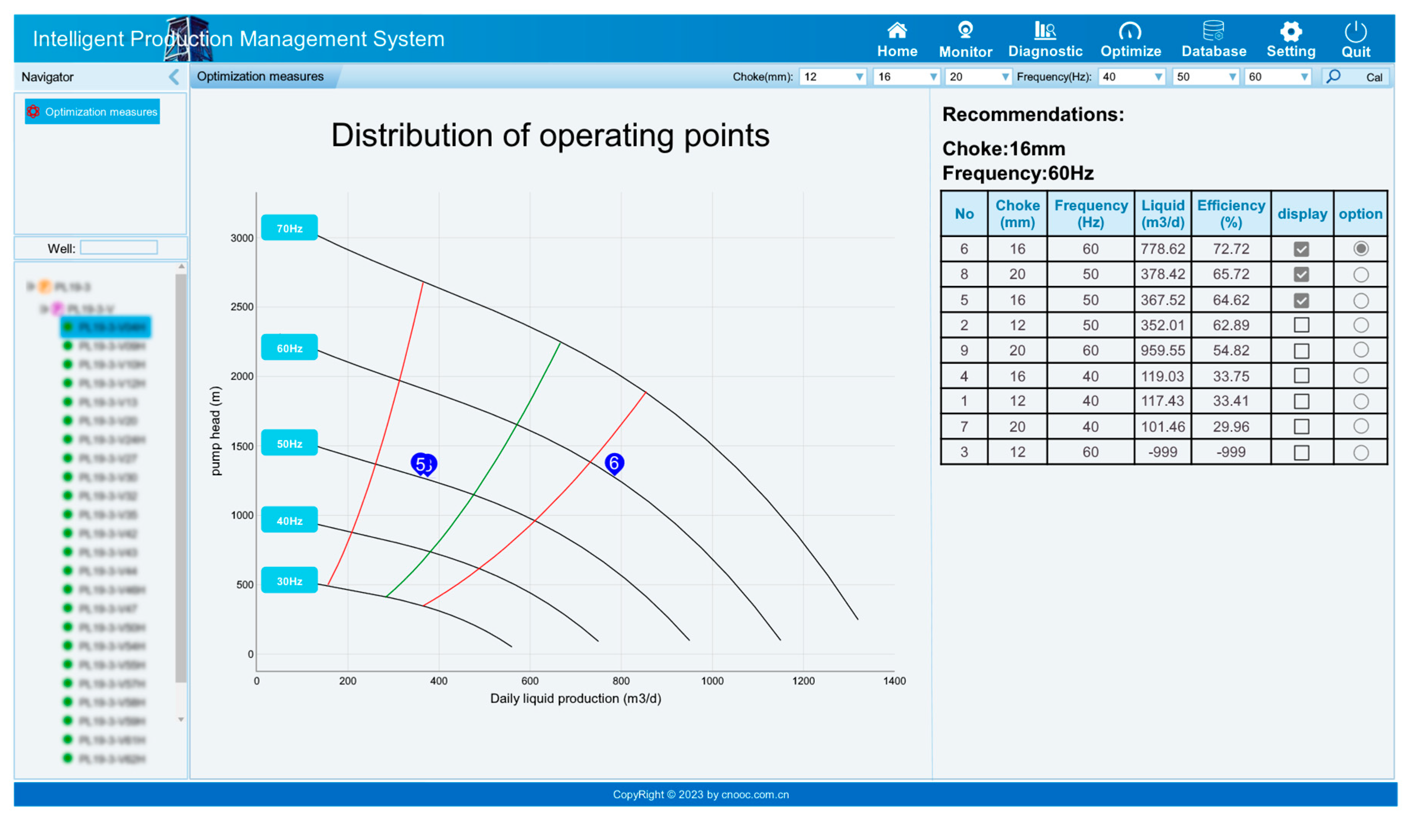Uncheck display checkbox for row No 8
The image size is (1408, 818).
pos(1301,274)
